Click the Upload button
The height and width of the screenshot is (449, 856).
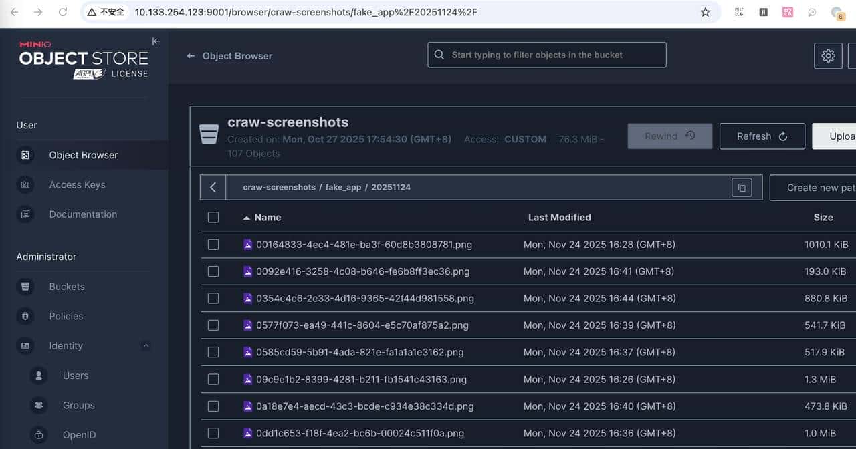point(835,136)
